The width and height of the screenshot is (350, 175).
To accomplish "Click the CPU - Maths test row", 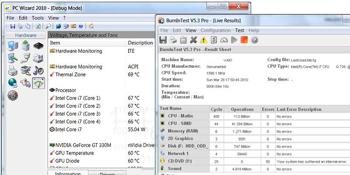I will coord(255,116).
